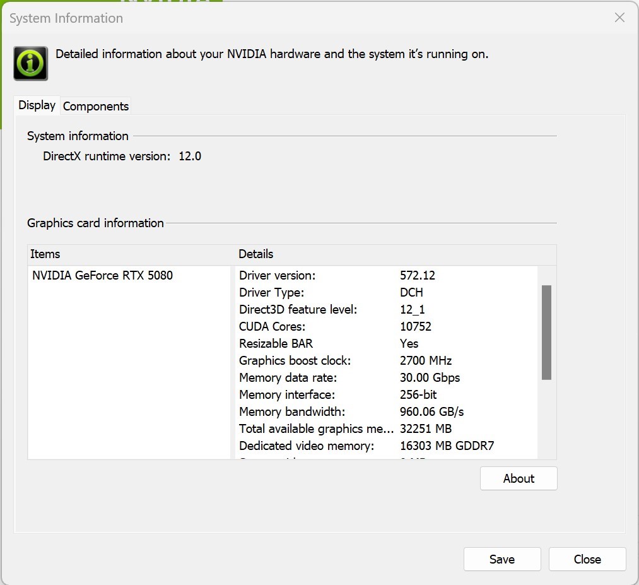Click the green information icon
639x585 pixels.
tap(30, 63)
